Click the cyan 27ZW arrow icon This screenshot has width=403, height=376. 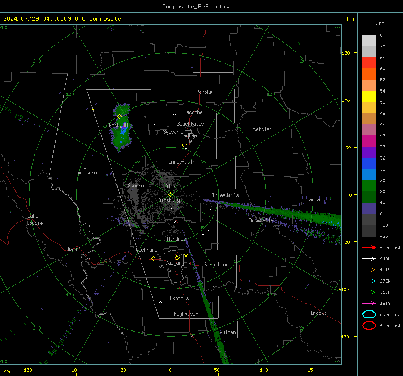point(369,281)
